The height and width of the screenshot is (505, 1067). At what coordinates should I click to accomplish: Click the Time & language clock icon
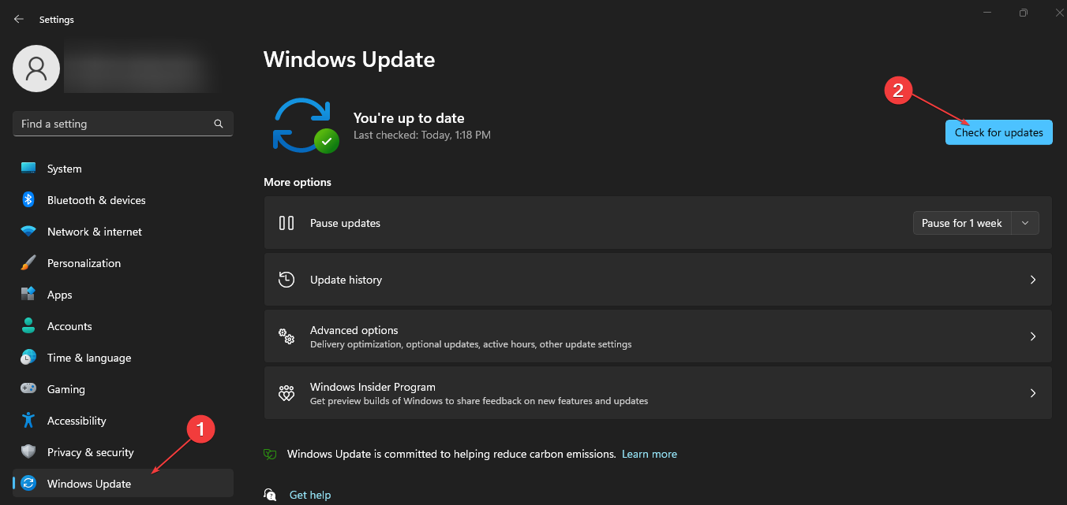tap(28, 358)
